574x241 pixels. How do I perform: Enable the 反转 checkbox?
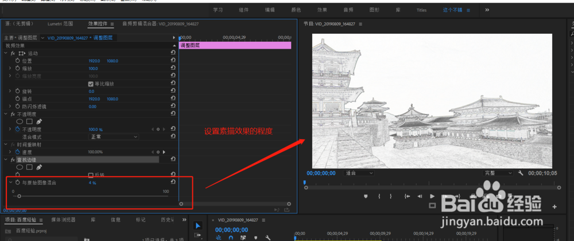point(91,175)
